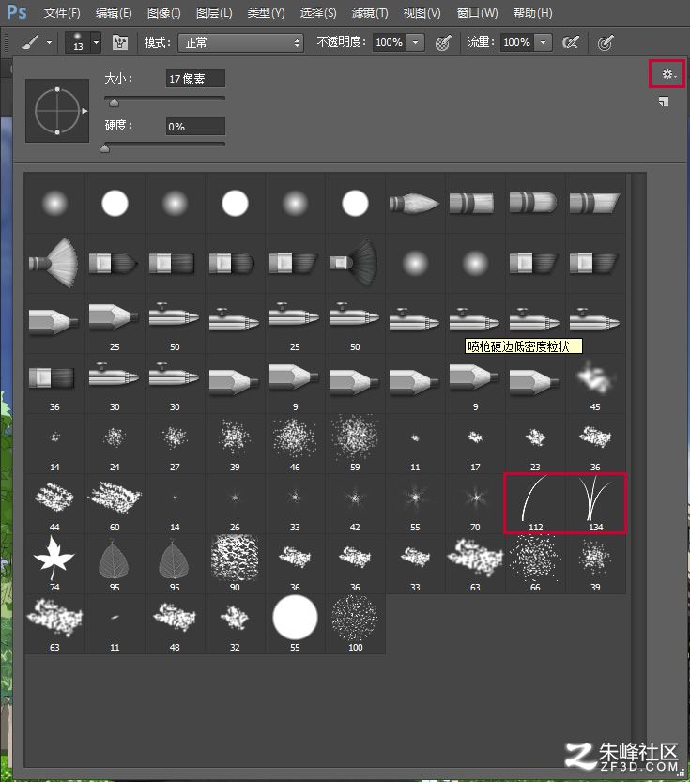
Task: Open the 编辑(E) menu
Action: click(x=114, y=13)
